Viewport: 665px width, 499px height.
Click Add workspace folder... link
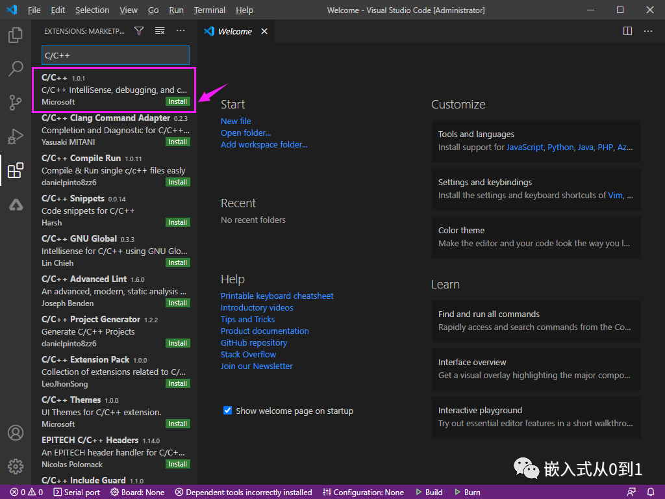tap(264, 144)
